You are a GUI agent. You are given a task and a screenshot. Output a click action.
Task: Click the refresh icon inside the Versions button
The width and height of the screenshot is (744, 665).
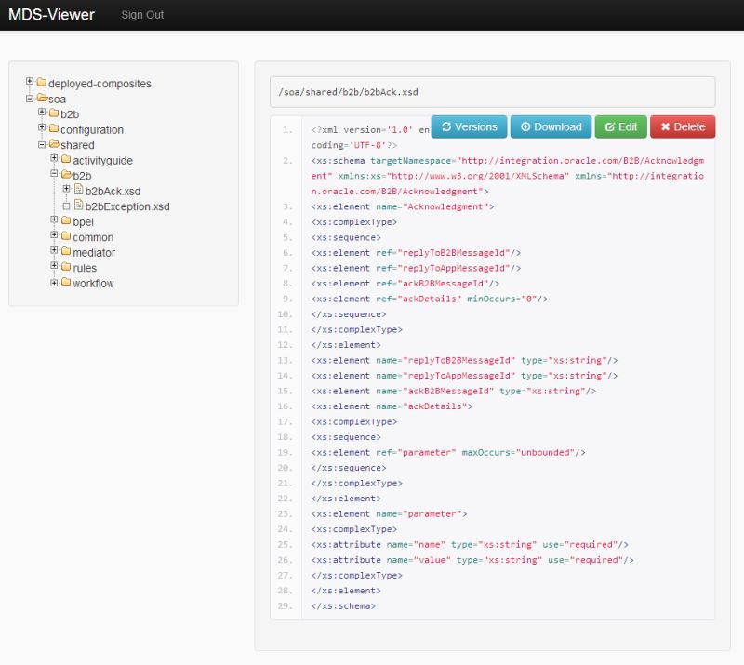coord(449,126)
